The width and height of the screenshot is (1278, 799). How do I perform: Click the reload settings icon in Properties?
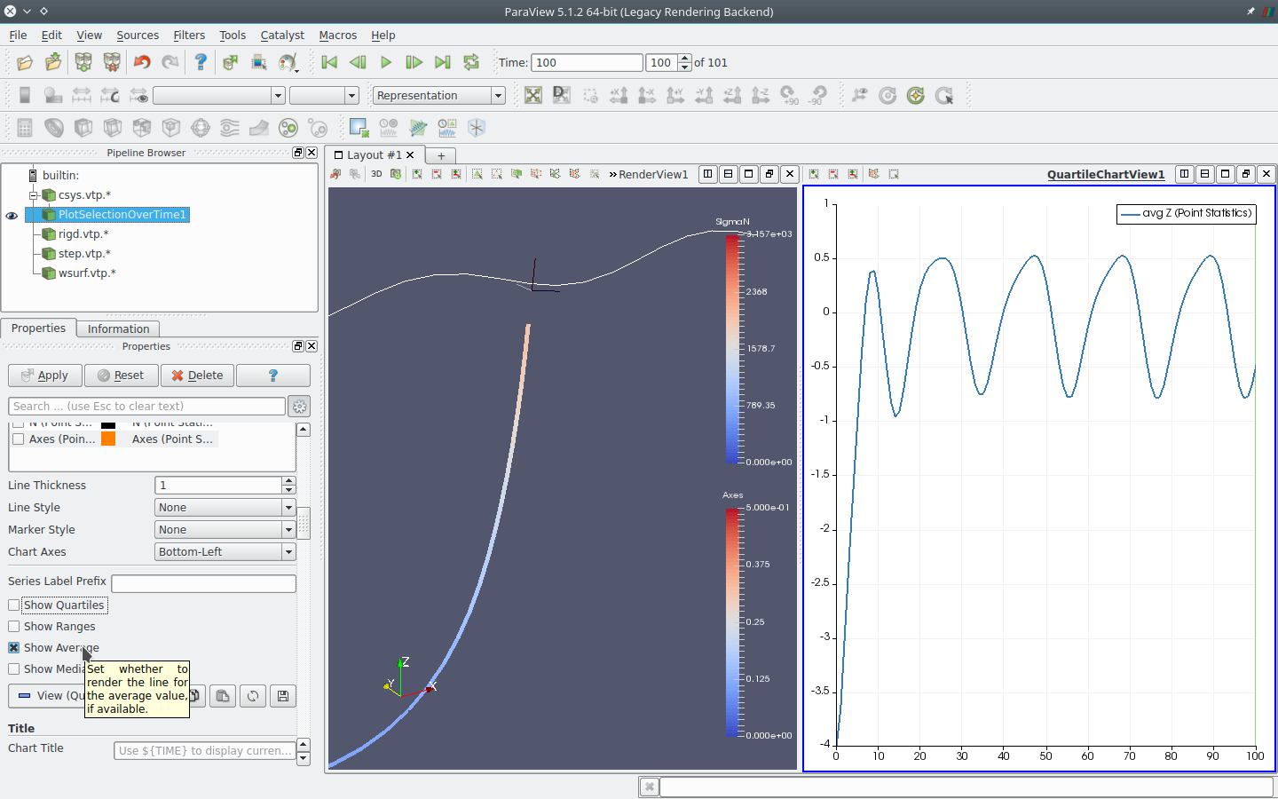click(x=253, y=696)
